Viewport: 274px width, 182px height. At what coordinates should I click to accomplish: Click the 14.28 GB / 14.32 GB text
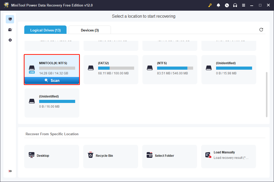[x=54, y=73]
